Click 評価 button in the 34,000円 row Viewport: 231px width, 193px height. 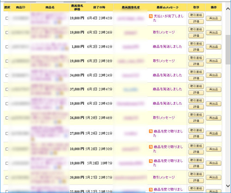196,78
